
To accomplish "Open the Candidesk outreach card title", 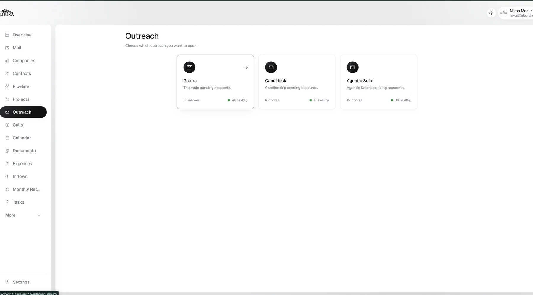I will coord(276,81).
